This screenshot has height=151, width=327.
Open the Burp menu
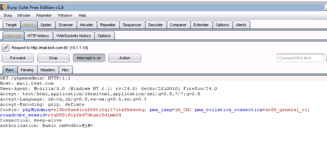pos(8,15)
